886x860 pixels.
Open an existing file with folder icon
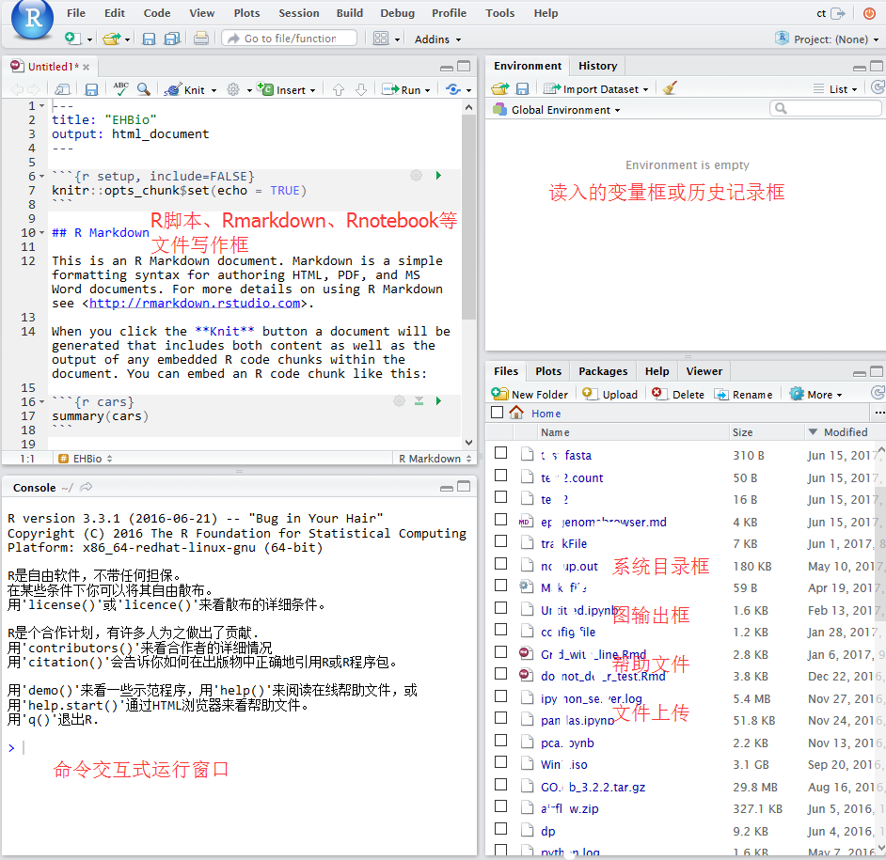point(111,39)
